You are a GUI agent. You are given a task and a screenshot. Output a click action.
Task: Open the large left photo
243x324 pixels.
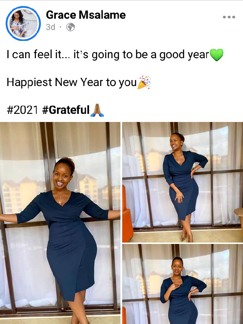60,223
